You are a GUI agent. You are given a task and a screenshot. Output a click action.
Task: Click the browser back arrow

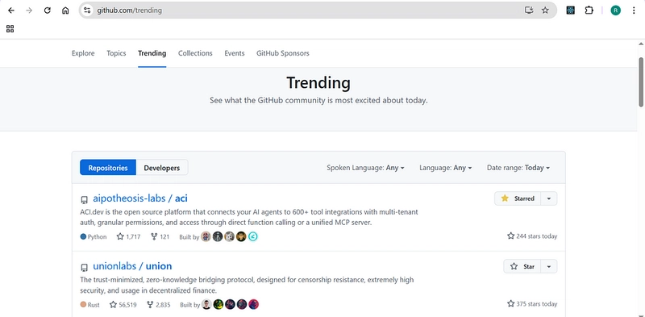click(x=11, y=10)
